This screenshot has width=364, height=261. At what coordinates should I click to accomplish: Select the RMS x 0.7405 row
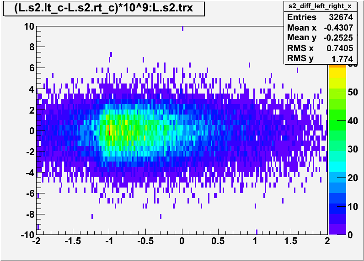(x=320, y=48)
